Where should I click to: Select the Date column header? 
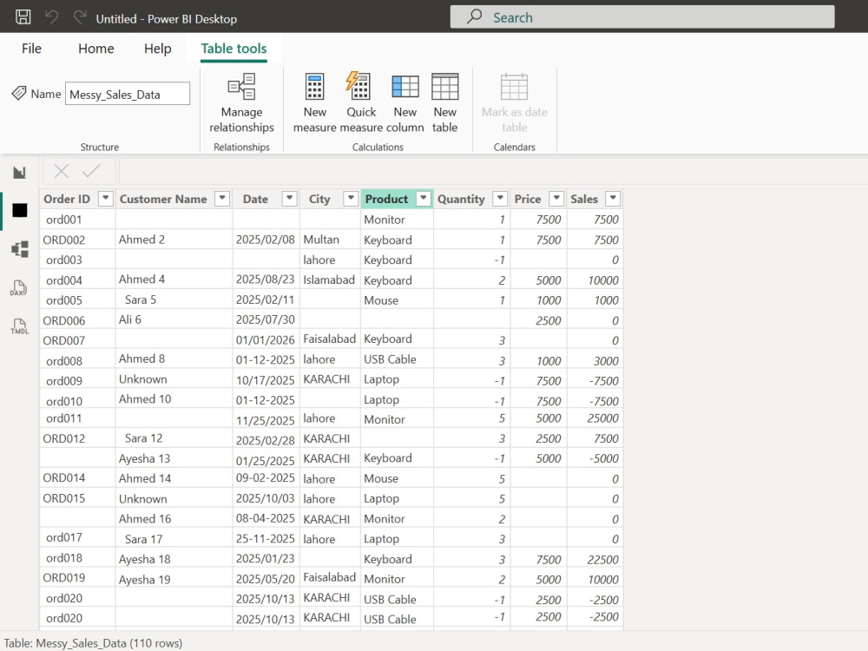[255, 199]
